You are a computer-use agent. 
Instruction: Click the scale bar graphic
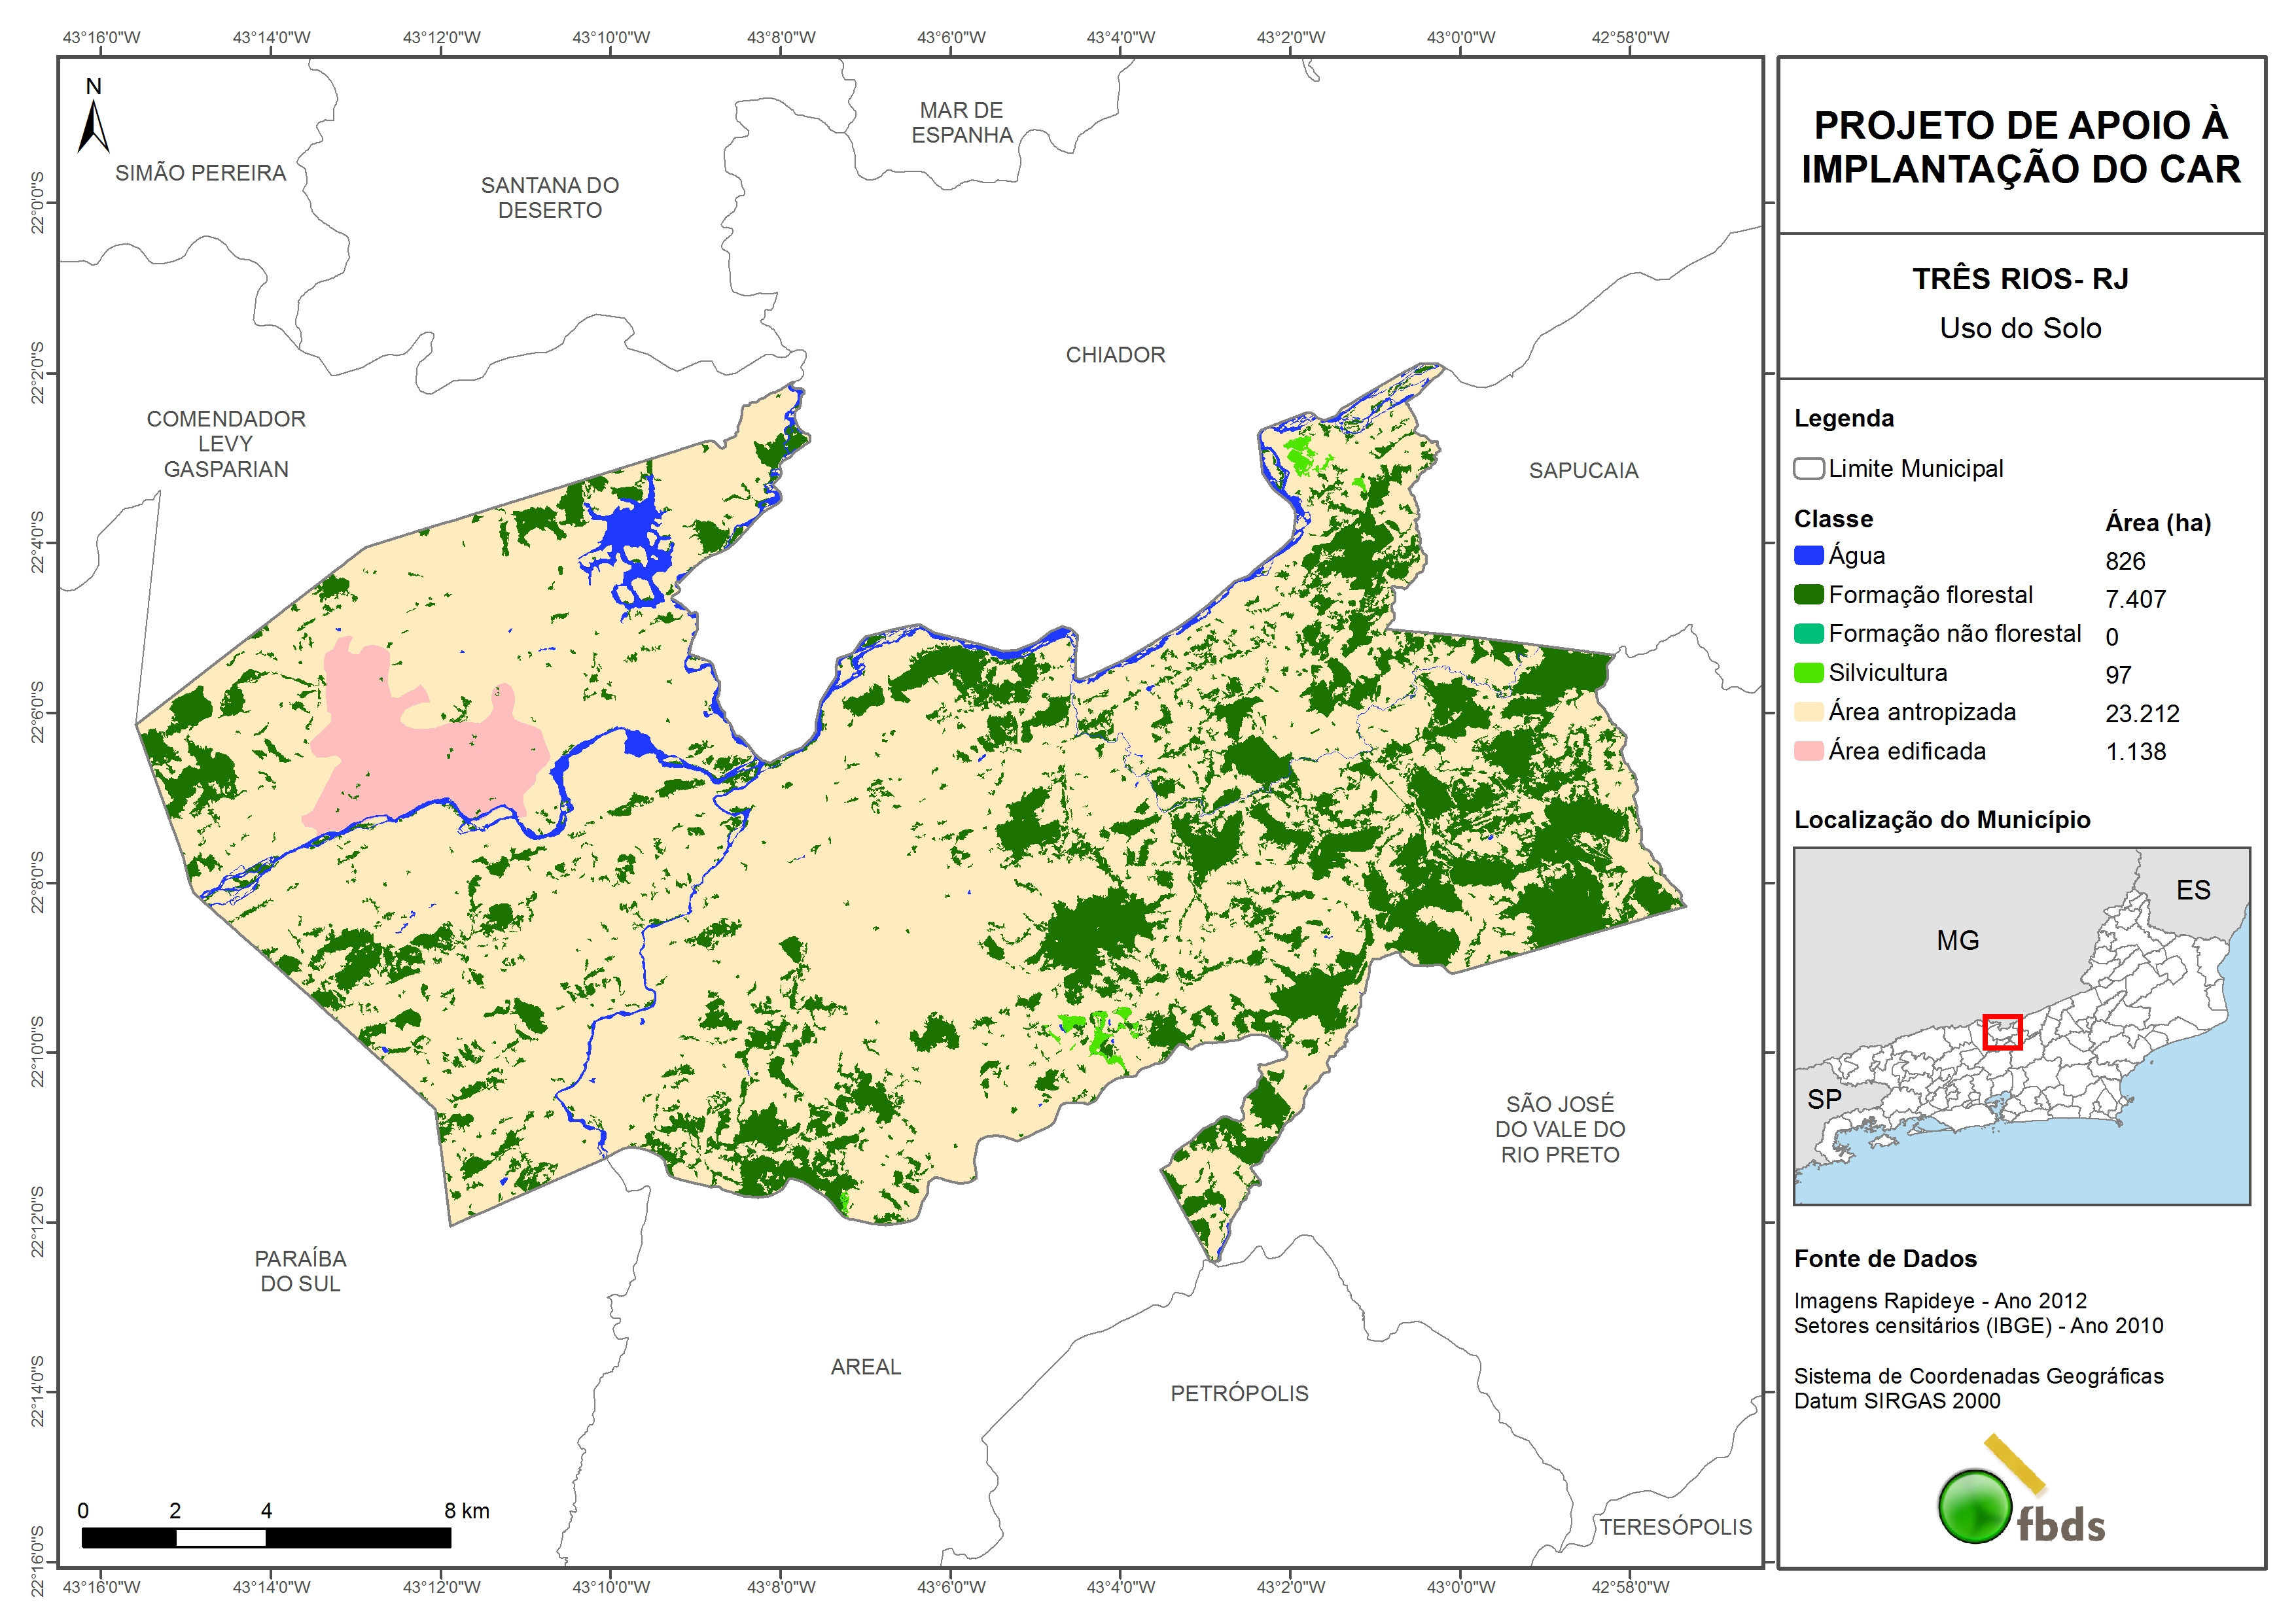[265, 1537]
